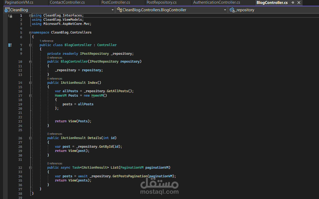The height and width of the screenshot is (199, 319).
Task: Click 'IPostRepository' in the private readonly field
Action: 94,54
